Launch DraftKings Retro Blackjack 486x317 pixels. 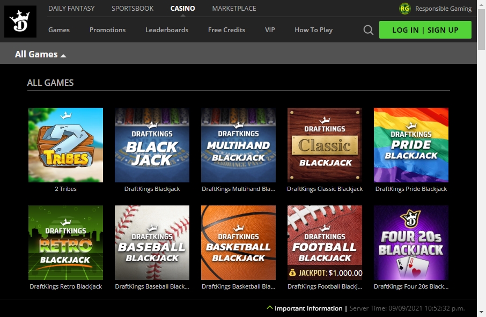point(65,242)
